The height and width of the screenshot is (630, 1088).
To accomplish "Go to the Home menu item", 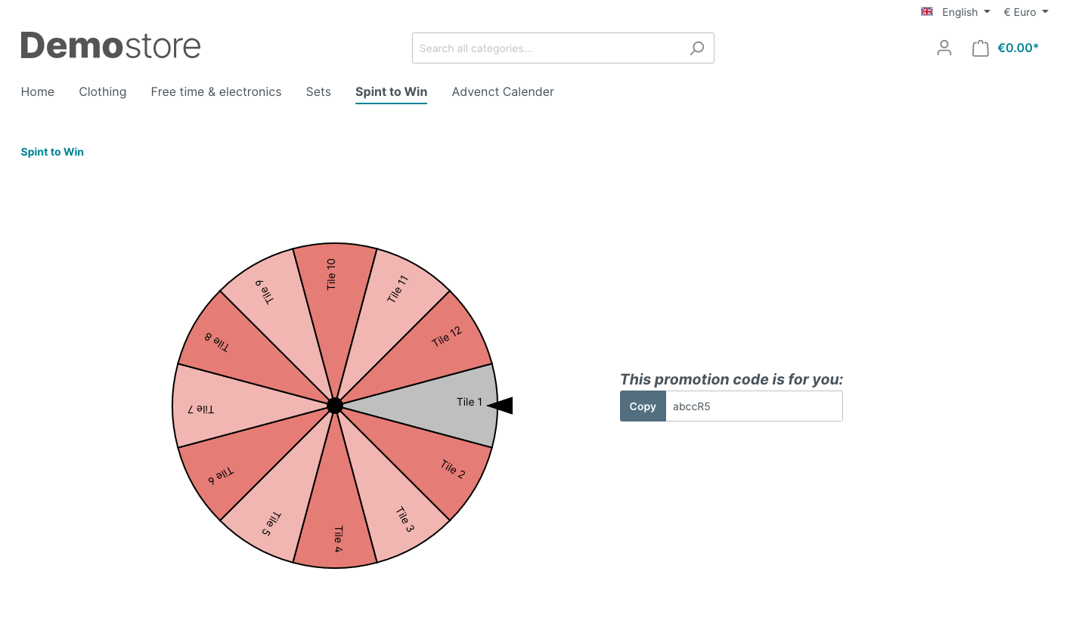I will tap(38, 91).
